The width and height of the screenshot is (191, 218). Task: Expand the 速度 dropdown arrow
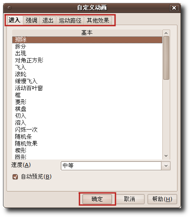tap(166, 166)
